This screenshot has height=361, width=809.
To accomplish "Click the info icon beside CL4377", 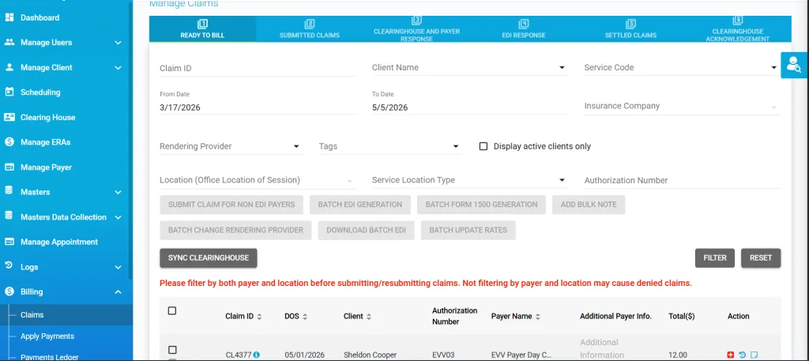I will (x=257, y=355).
